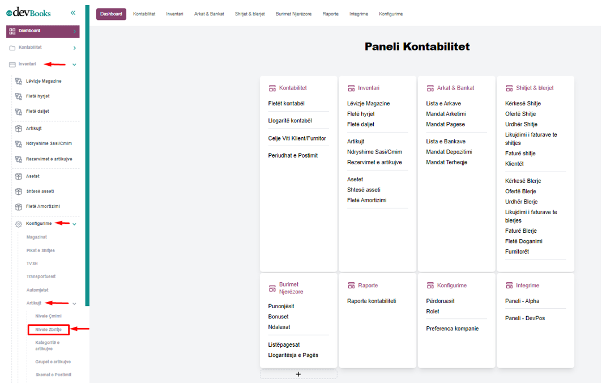Open the Faturë shitje link
The image size is (602, 383).
click(x=520, y=154)
